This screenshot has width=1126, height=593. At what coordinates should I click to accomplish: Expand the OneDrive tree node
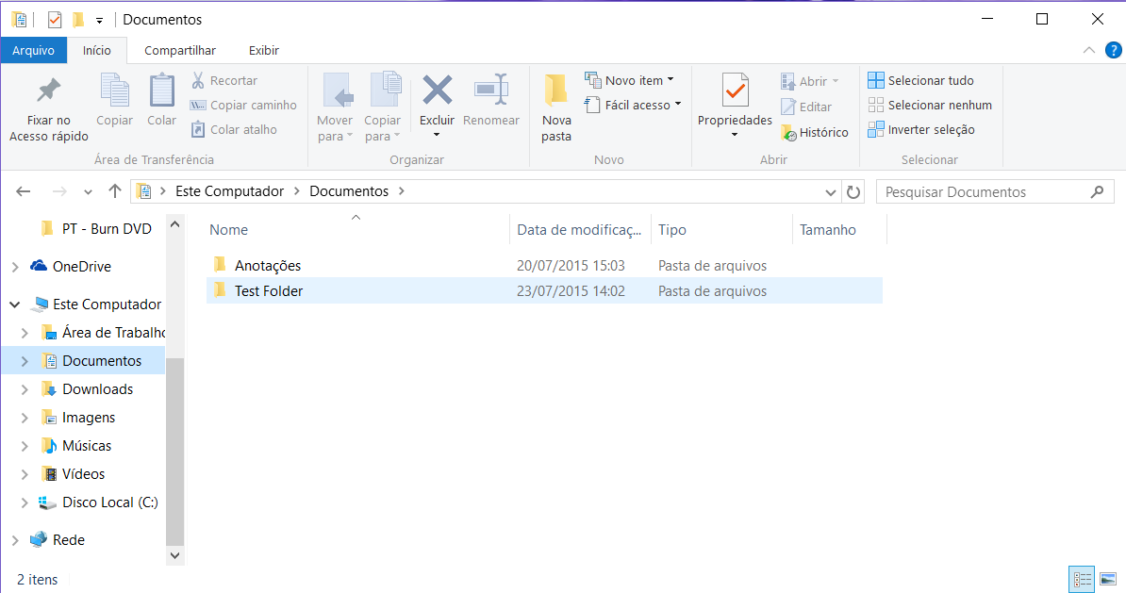pos(15,268)
